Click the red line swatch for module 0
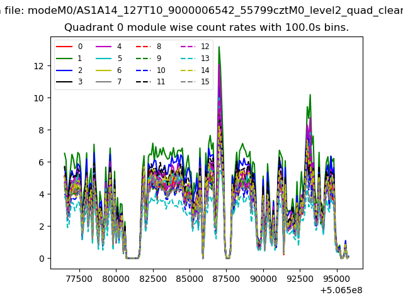 [65, 47]
